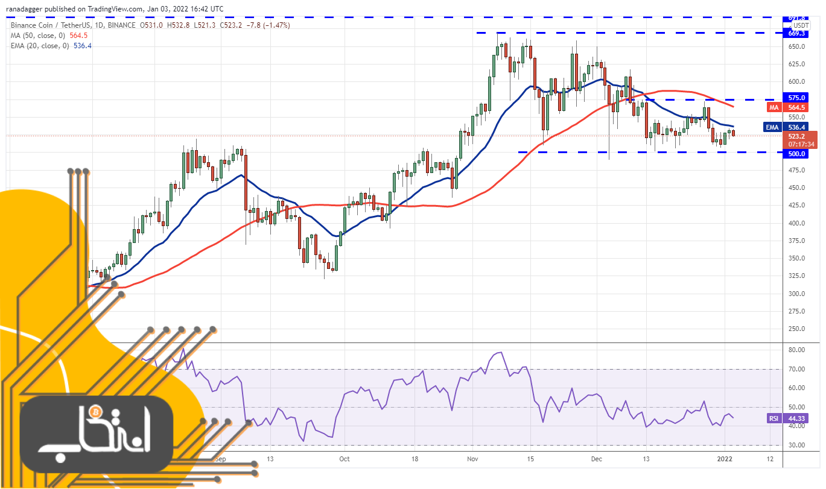Click the 40.00 RSI axis label
Viewport: 826px width, 489px height.
click(x=796, y=426)
